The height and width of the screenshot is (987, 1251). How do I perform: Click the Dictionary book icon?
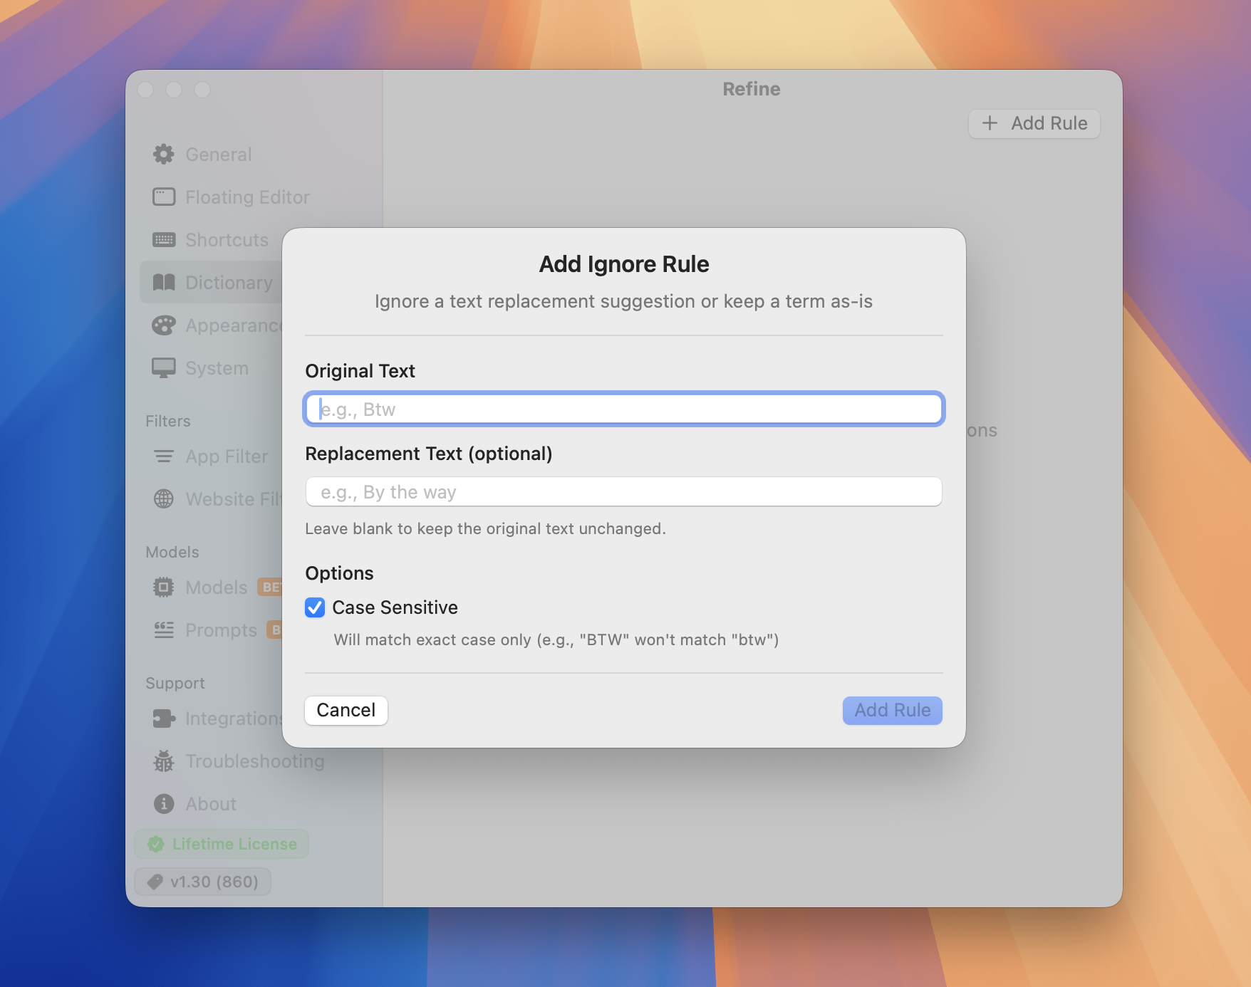click(164, 283)
